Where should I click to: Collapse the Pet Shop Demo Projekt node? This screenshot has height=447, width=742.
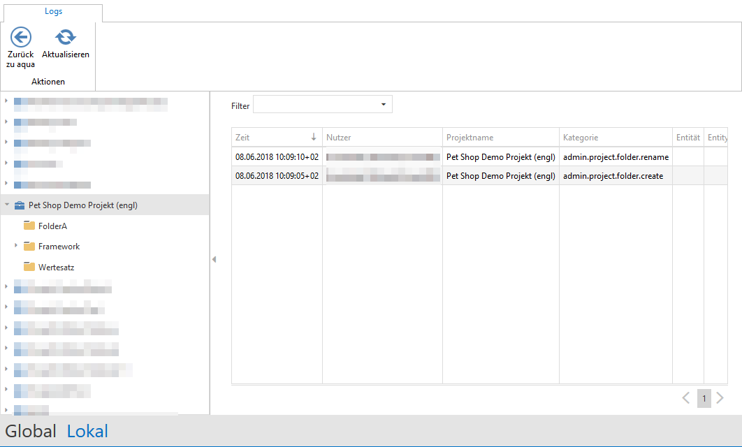pos(6,205)
